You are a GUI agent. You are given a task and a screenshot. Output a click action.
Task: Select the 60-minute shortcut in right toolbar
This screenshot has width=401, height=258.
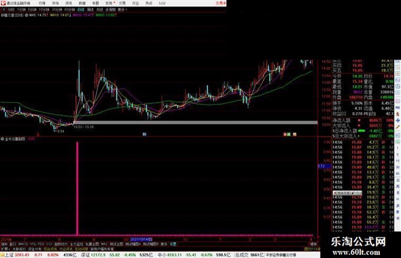tap(398, 174)
